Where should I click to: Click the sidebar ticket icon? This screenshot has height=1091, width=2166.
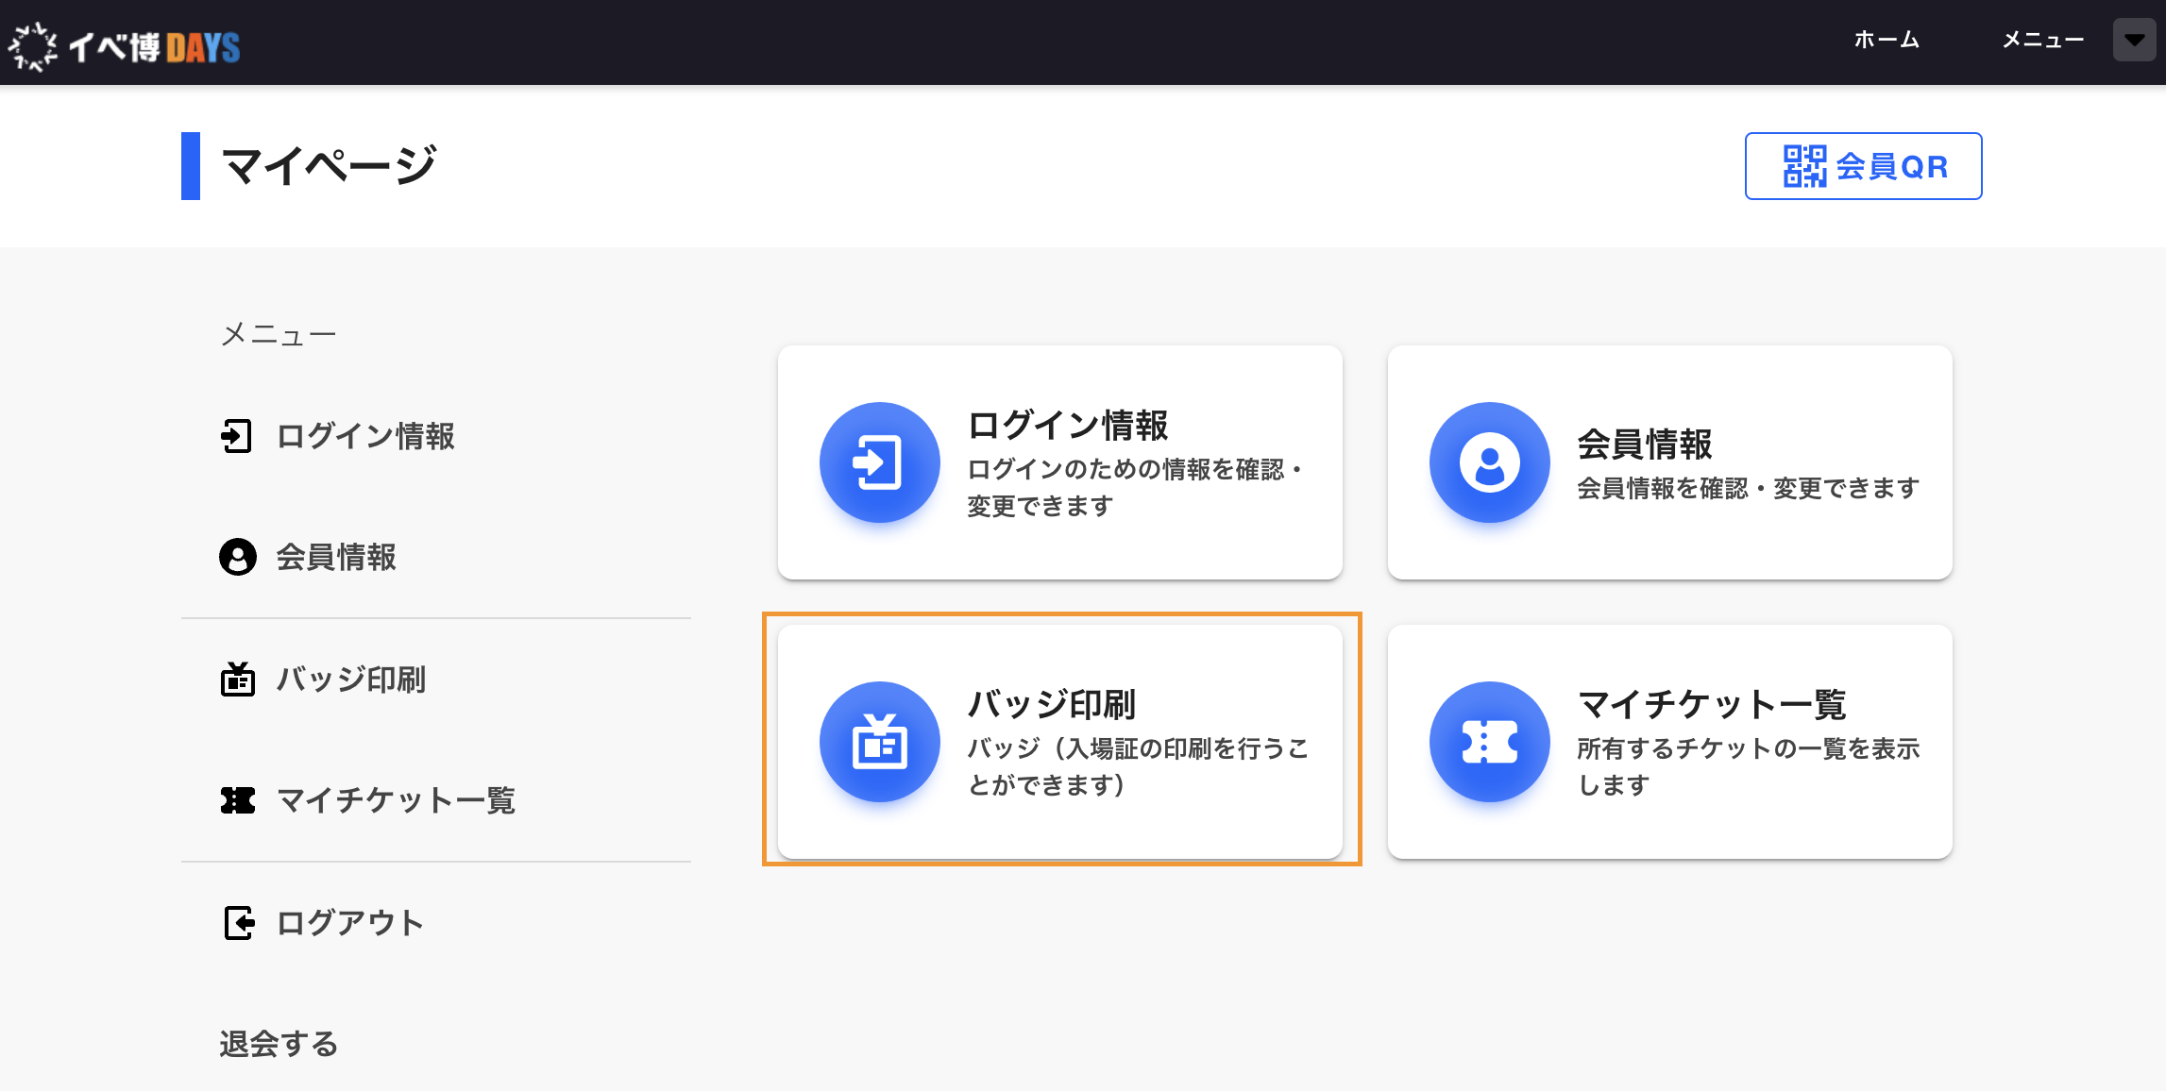pos(238,800)
